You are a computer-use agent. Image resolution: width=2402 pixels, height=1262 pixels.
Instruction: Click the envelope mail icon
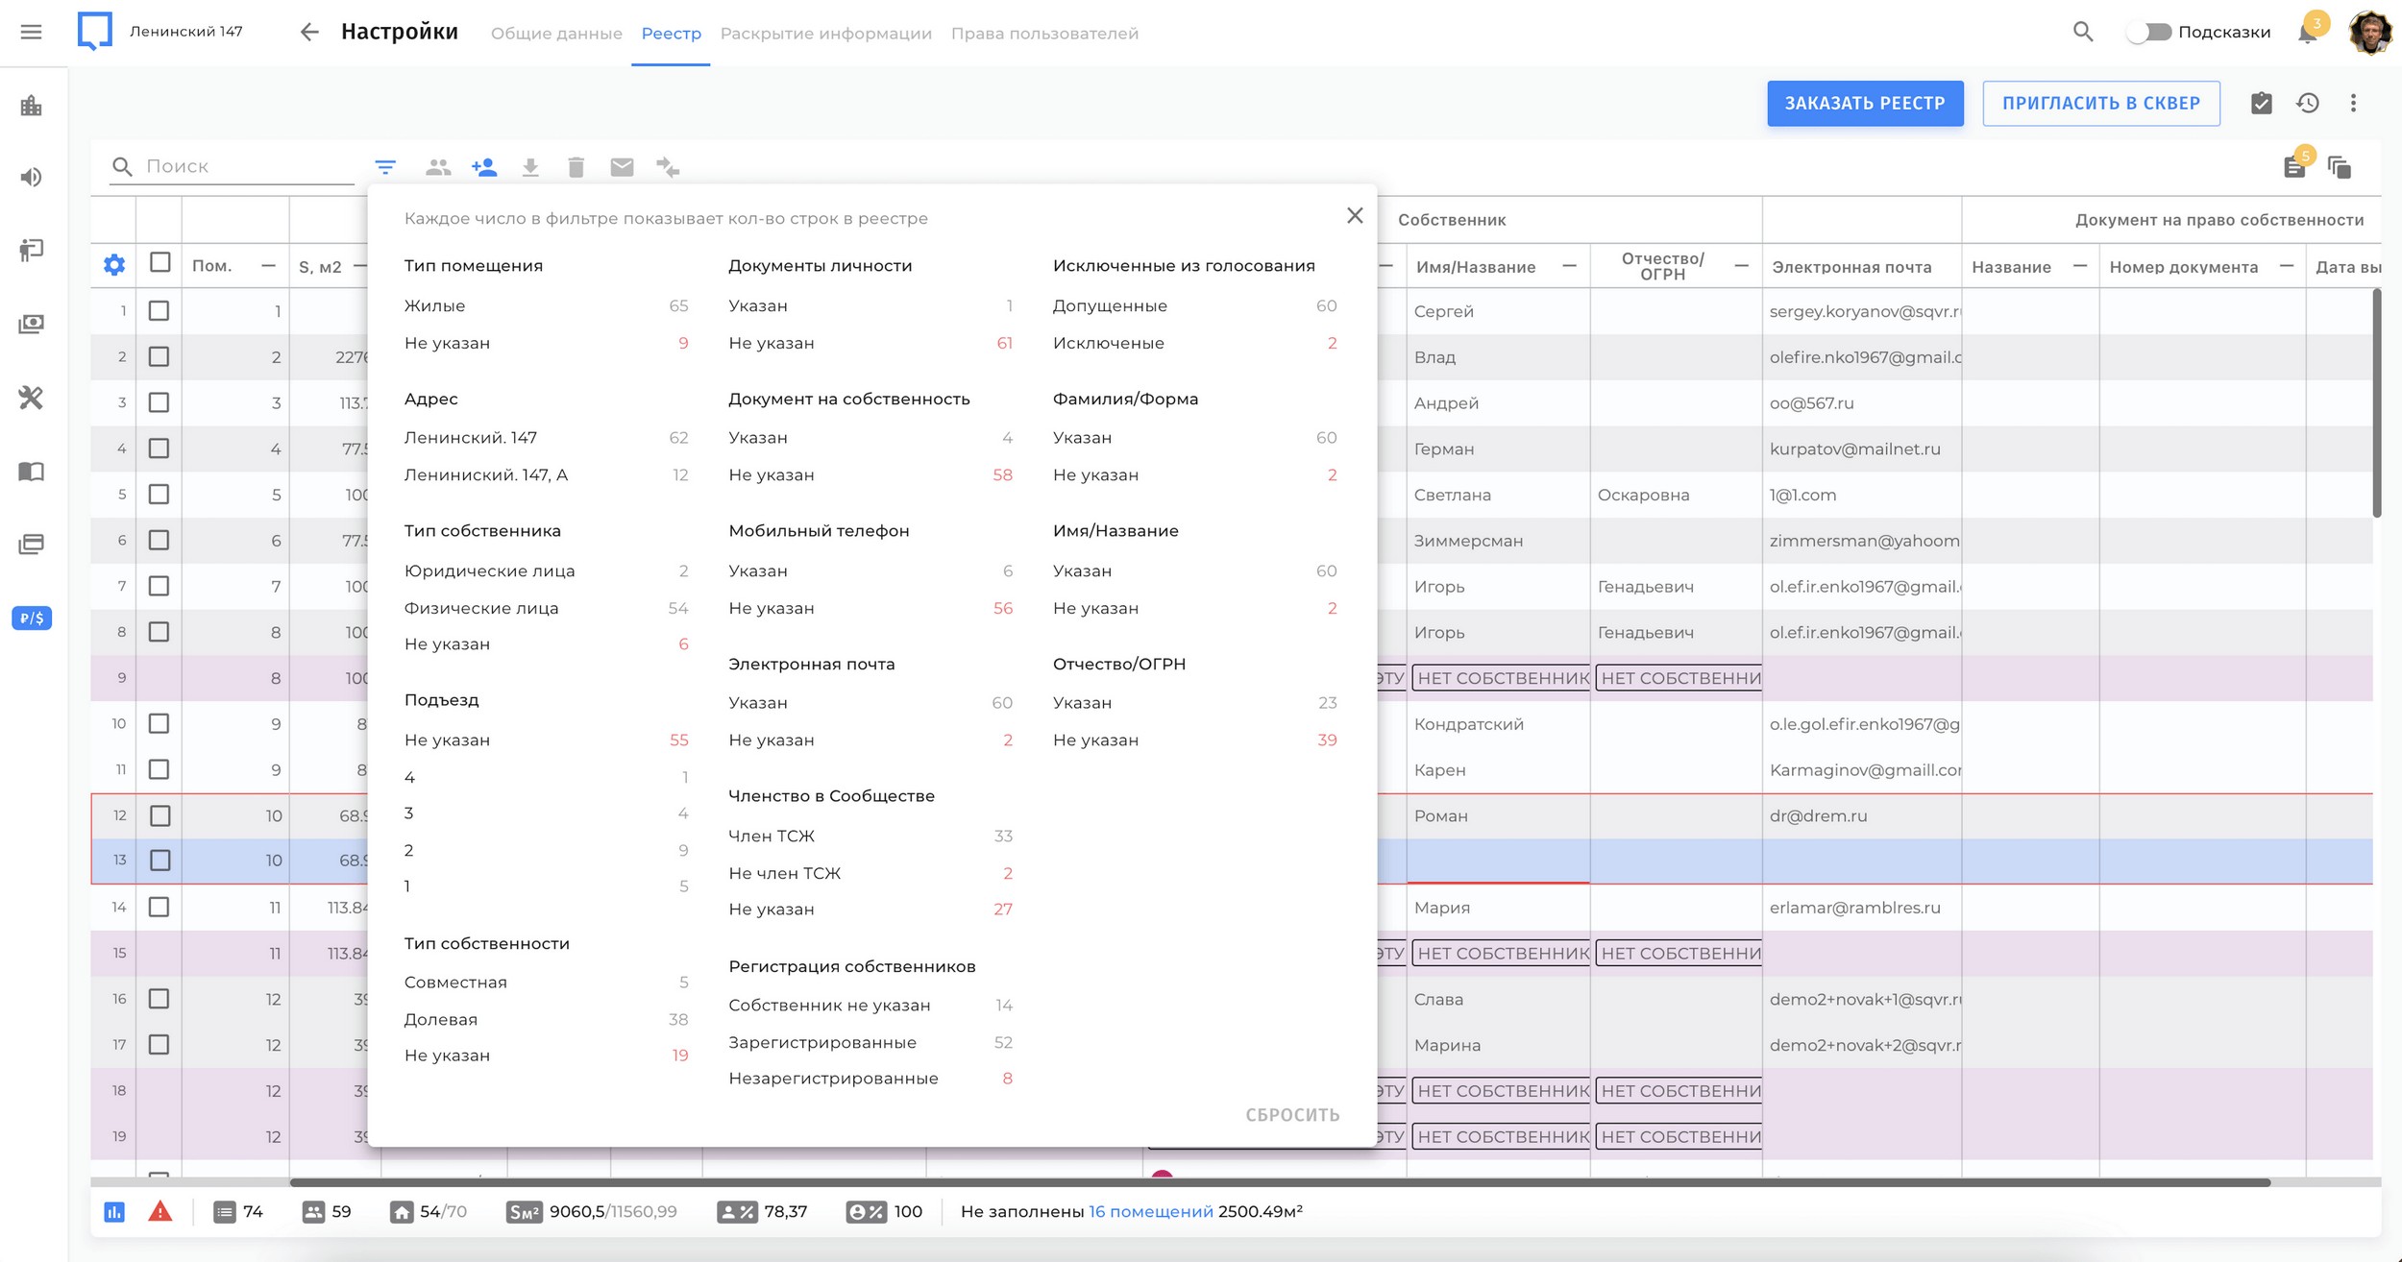pos(622,167)
